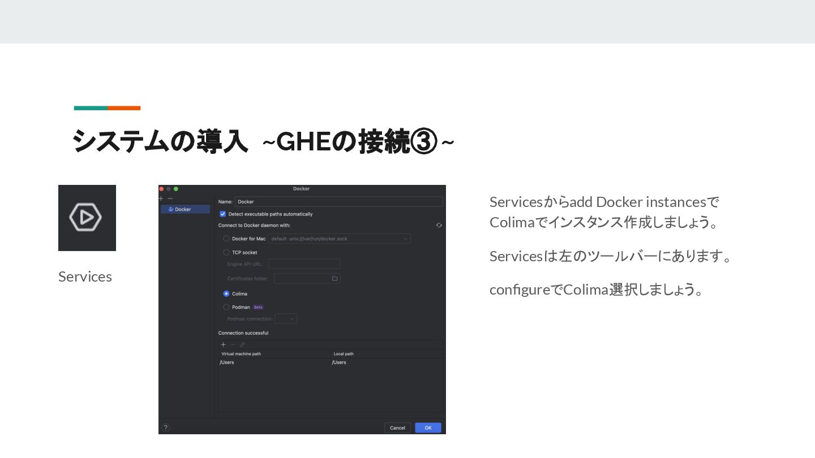Add a new Docker configuration with the sidebar plus icon
Viewport: 815px width, 458px height.
click(x=161, y=198)
